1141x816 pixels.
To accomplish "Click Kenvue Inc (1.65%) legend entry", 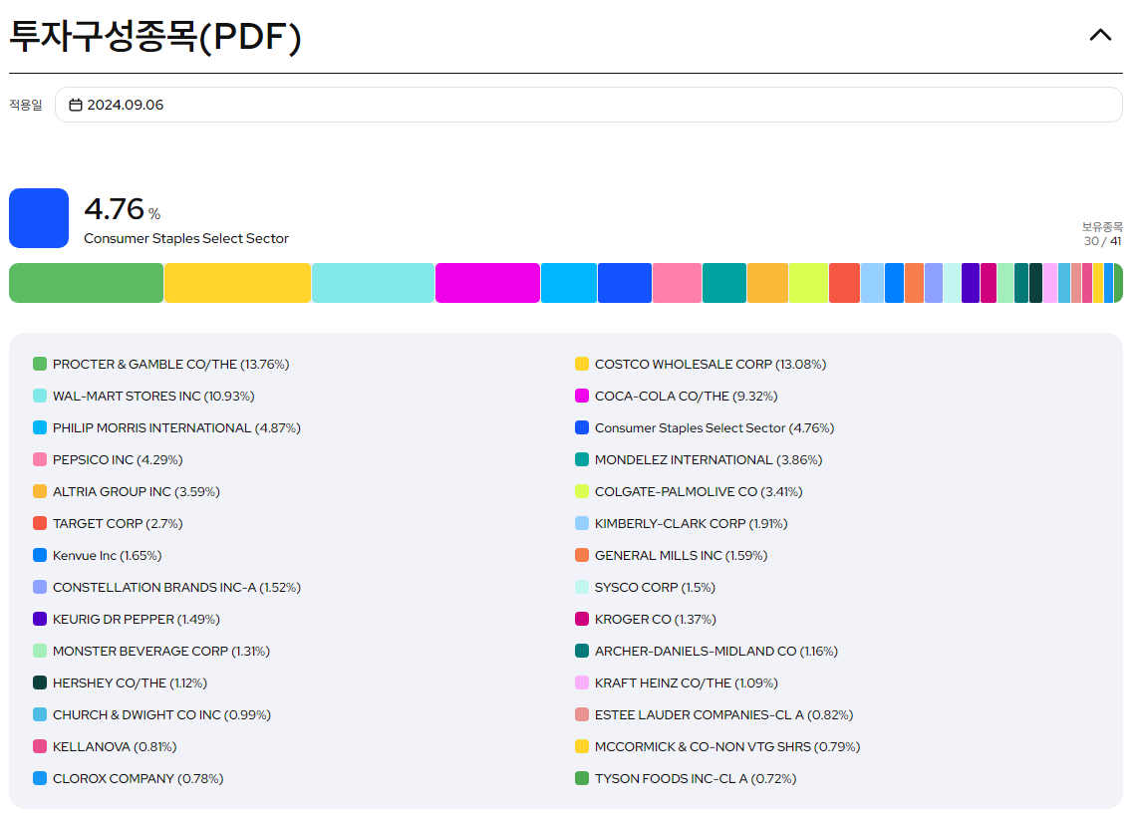I will [97, 556].
